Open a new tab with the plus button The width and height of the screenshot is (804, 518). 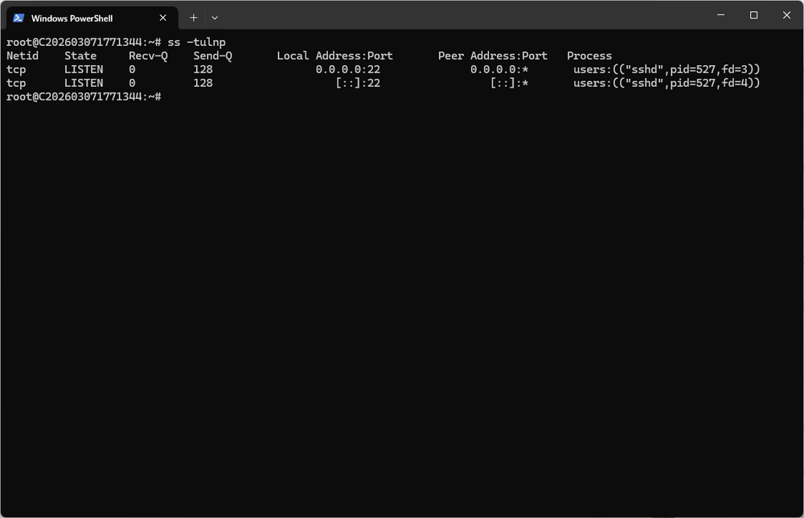coord(194,18)
